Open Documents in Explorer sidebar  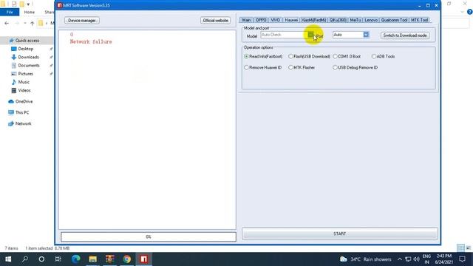[x=29, y=66]
